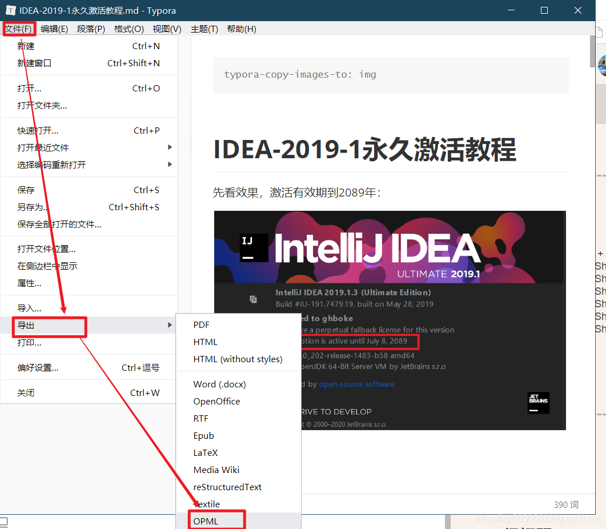
Task: Choose OpenOffice export format
Action: [x=238, y=402]
